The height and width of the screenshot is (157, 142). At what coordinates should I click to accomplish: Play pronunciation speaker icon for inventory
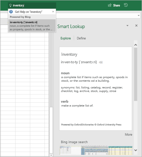[101, 62]
